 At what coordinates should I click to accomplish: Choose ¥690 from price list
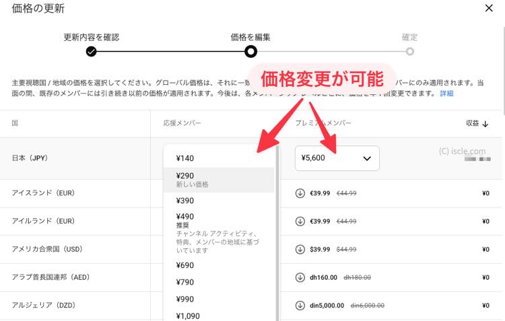[219, 265]
